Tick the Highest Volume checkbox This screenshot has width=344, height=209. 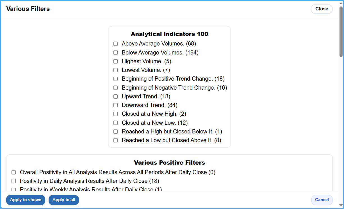coord(115,61)
